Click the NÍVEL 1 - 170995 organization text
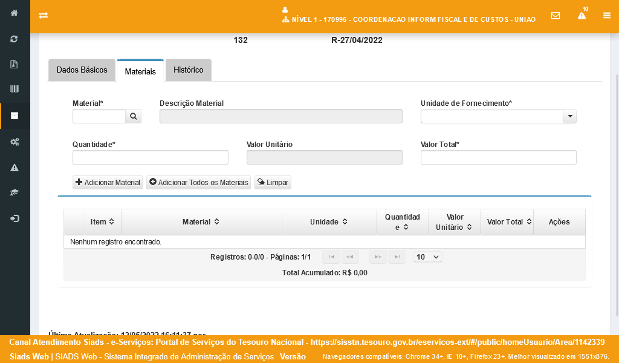Screen dimensions: 619x363 [x=413, y=20]
